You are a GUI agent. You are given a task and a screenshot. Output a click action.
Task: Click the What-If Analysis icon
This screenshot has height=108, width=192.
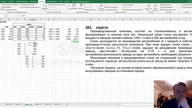click(148, 6)
